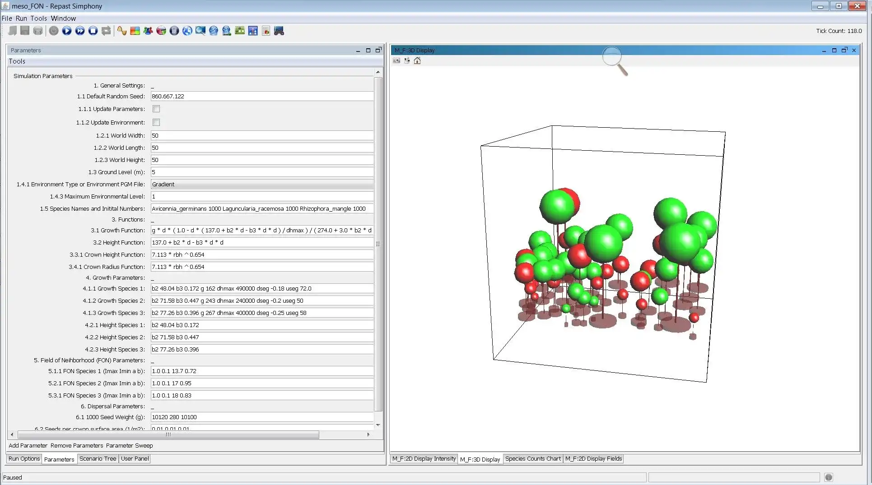Open the Run menu
872x485 pixels.
pos(21,18)
